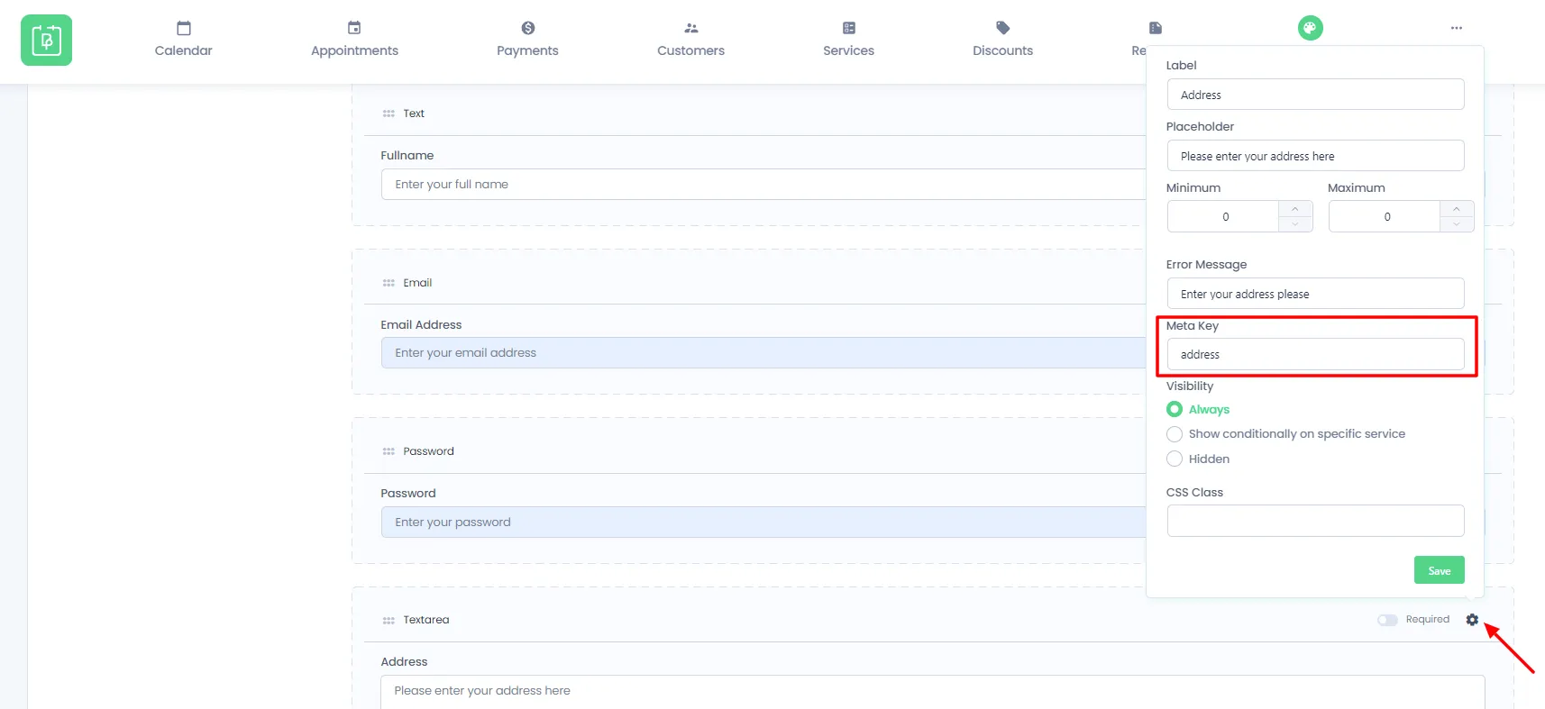The image size is (1545, 709).
Task: Click the dollar Payments icon
Action: pos(528,28)
